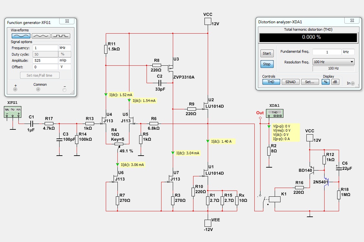
Task: Select the J113 JFET U6
Action: point(116,179)
